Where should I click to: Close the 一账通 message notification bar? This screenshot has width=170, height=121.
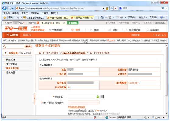tap(64, 23)
